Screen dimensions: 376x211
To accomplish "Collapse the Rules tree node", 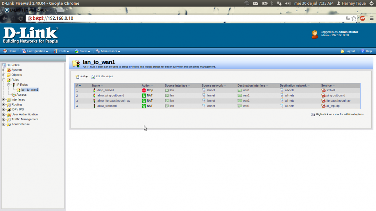I will pos(4,80).
